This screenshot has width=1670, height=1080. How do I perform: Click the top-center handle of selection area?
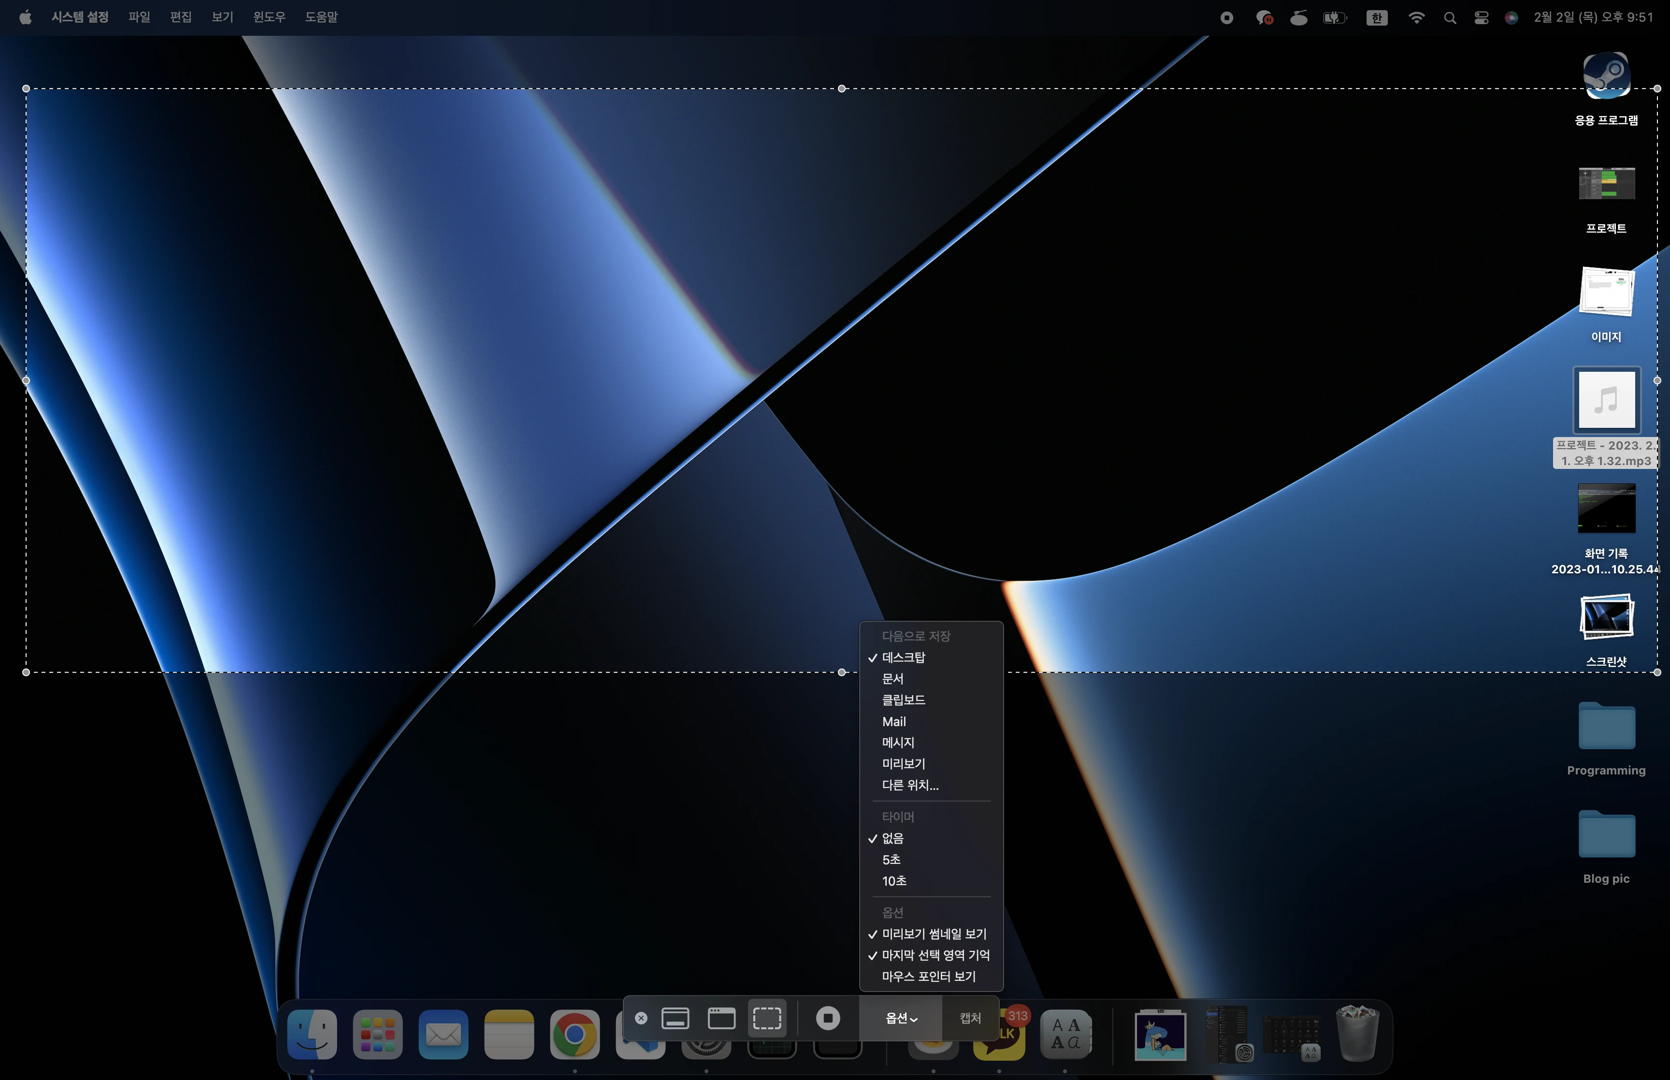(842, 88)
